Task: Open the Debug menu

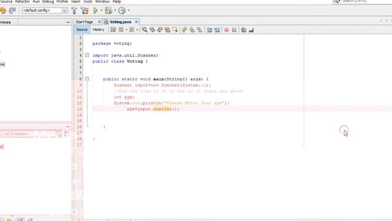Action: pos(48,1)
